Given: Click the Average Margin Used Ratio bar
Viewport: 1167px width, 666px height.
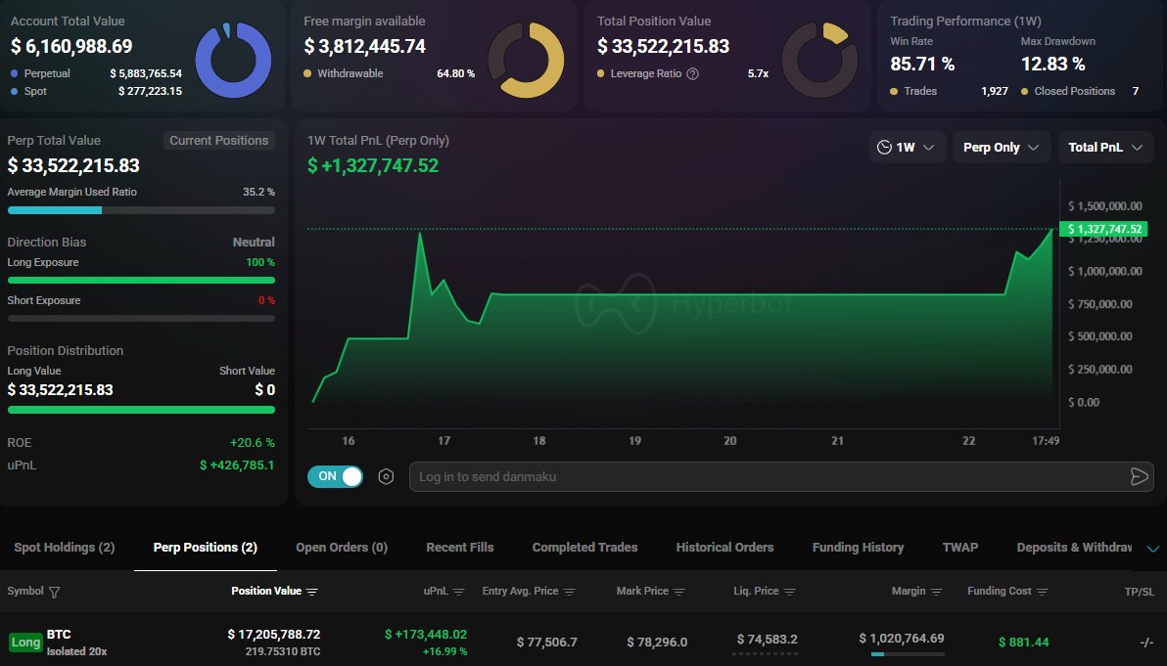Looking at the screenshot, I should click(141, 210).
